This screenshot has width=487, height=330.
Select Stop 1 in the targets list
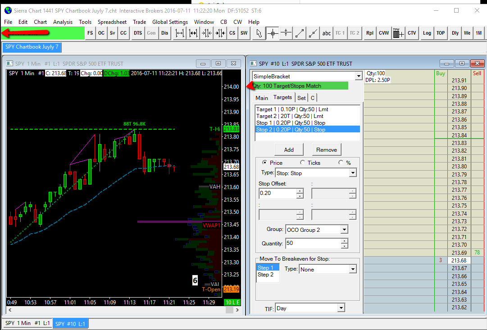[308, 123]
